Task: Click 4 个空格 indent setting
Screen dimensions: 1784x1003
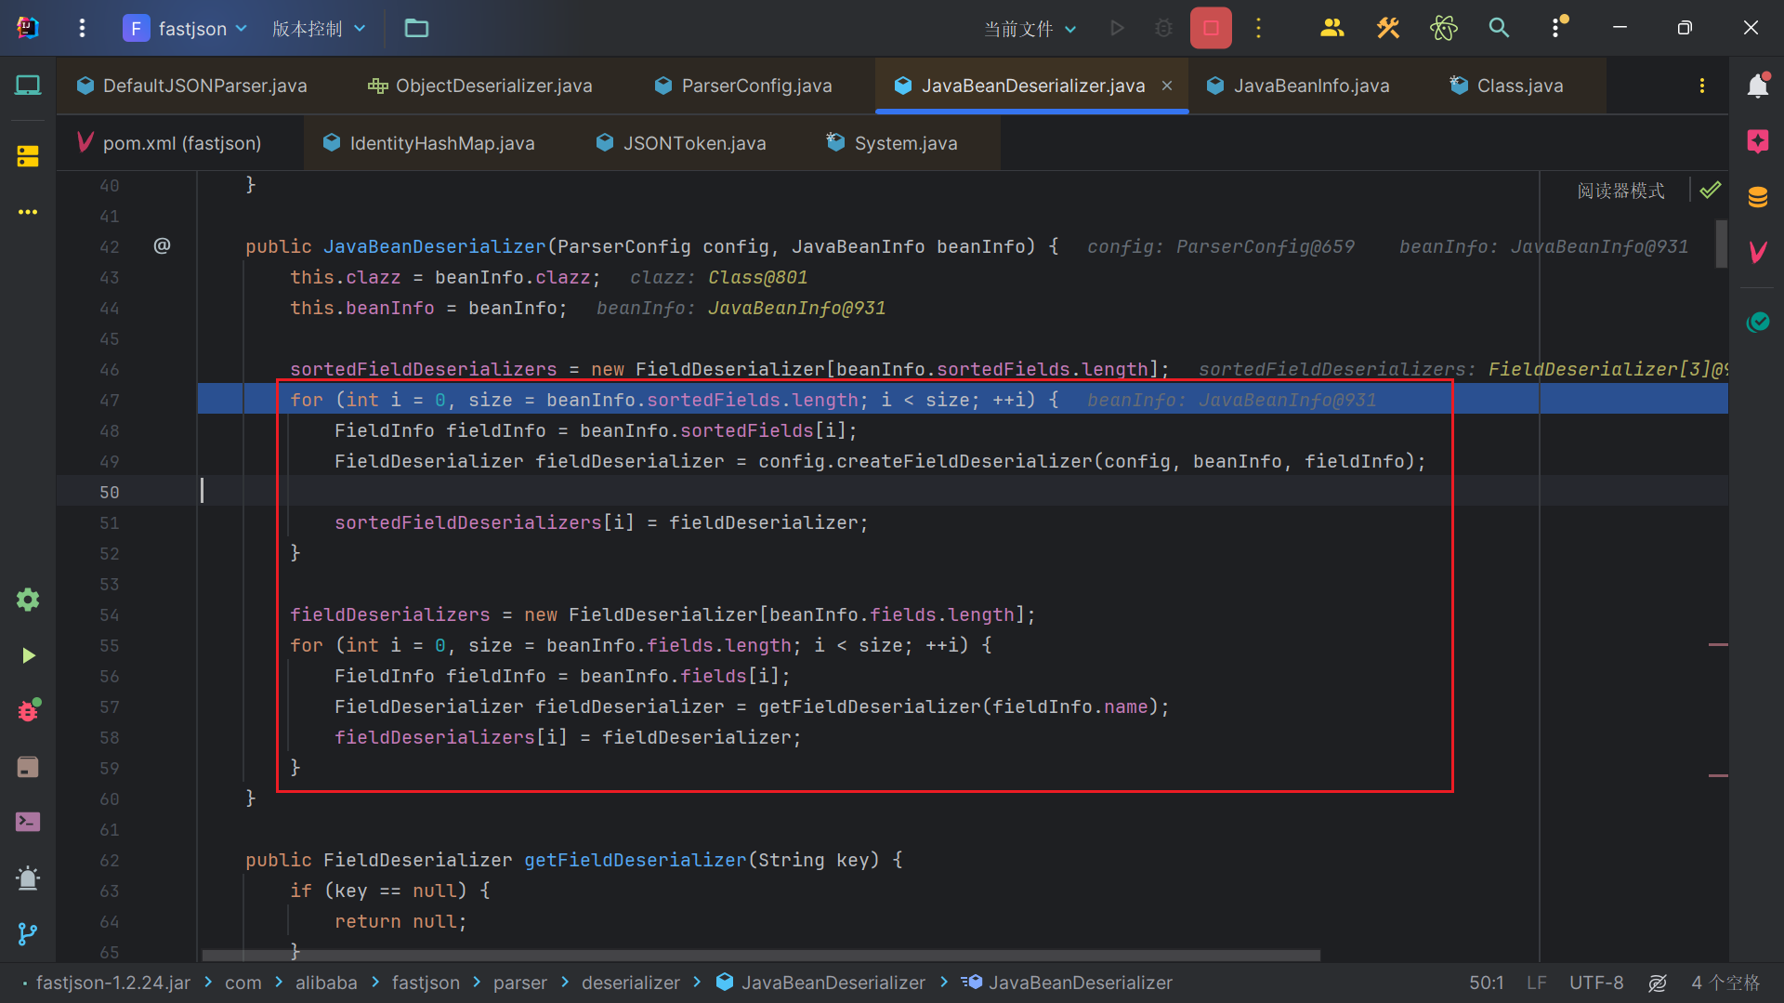Action: tap(1725, 983)
